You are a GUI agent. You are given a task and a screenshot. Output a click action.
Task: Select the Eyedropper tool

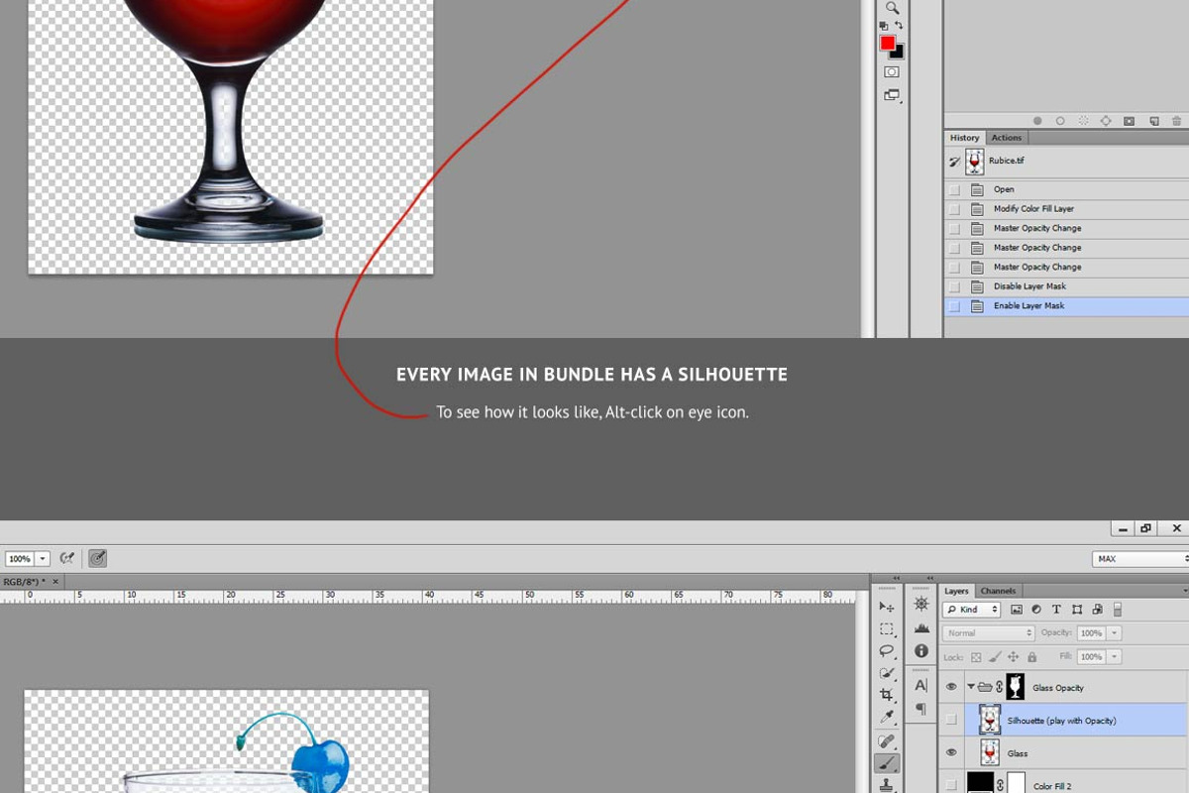tap(887, 717)
